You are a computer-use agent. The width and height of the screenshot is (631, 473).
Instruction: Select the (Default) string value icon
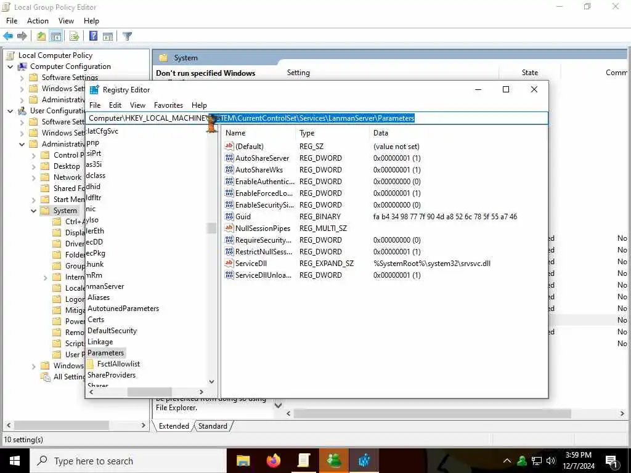(x=229, y=147)
